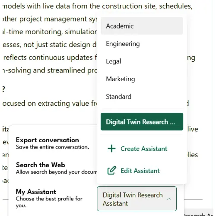Open the My Assistant profile combo box
Viewport: 216px width, 216px height.
(x=137, y=199)
